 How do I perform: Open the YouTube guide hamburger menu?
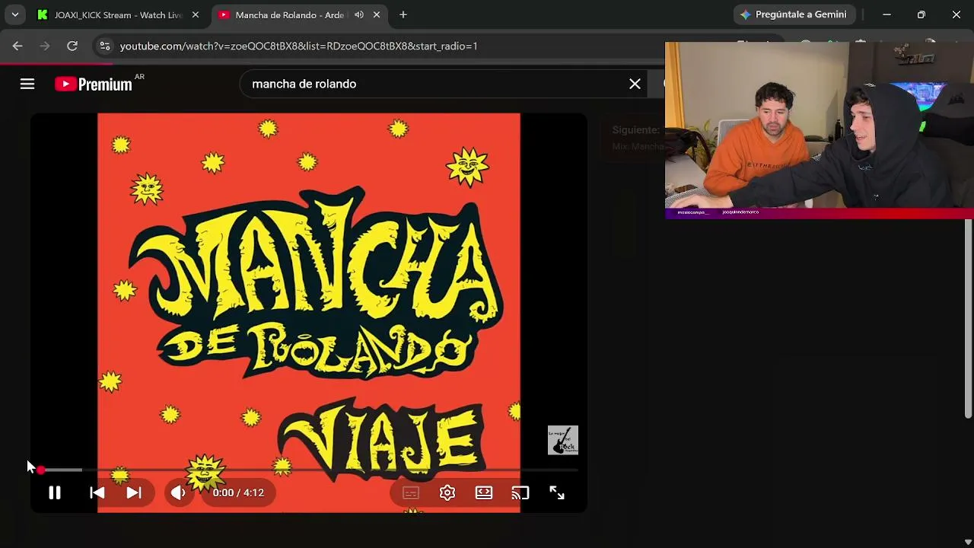coord(27,84)
